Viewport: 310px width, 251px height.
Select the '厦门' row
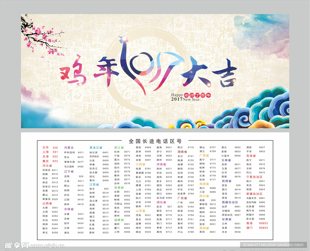122,228
